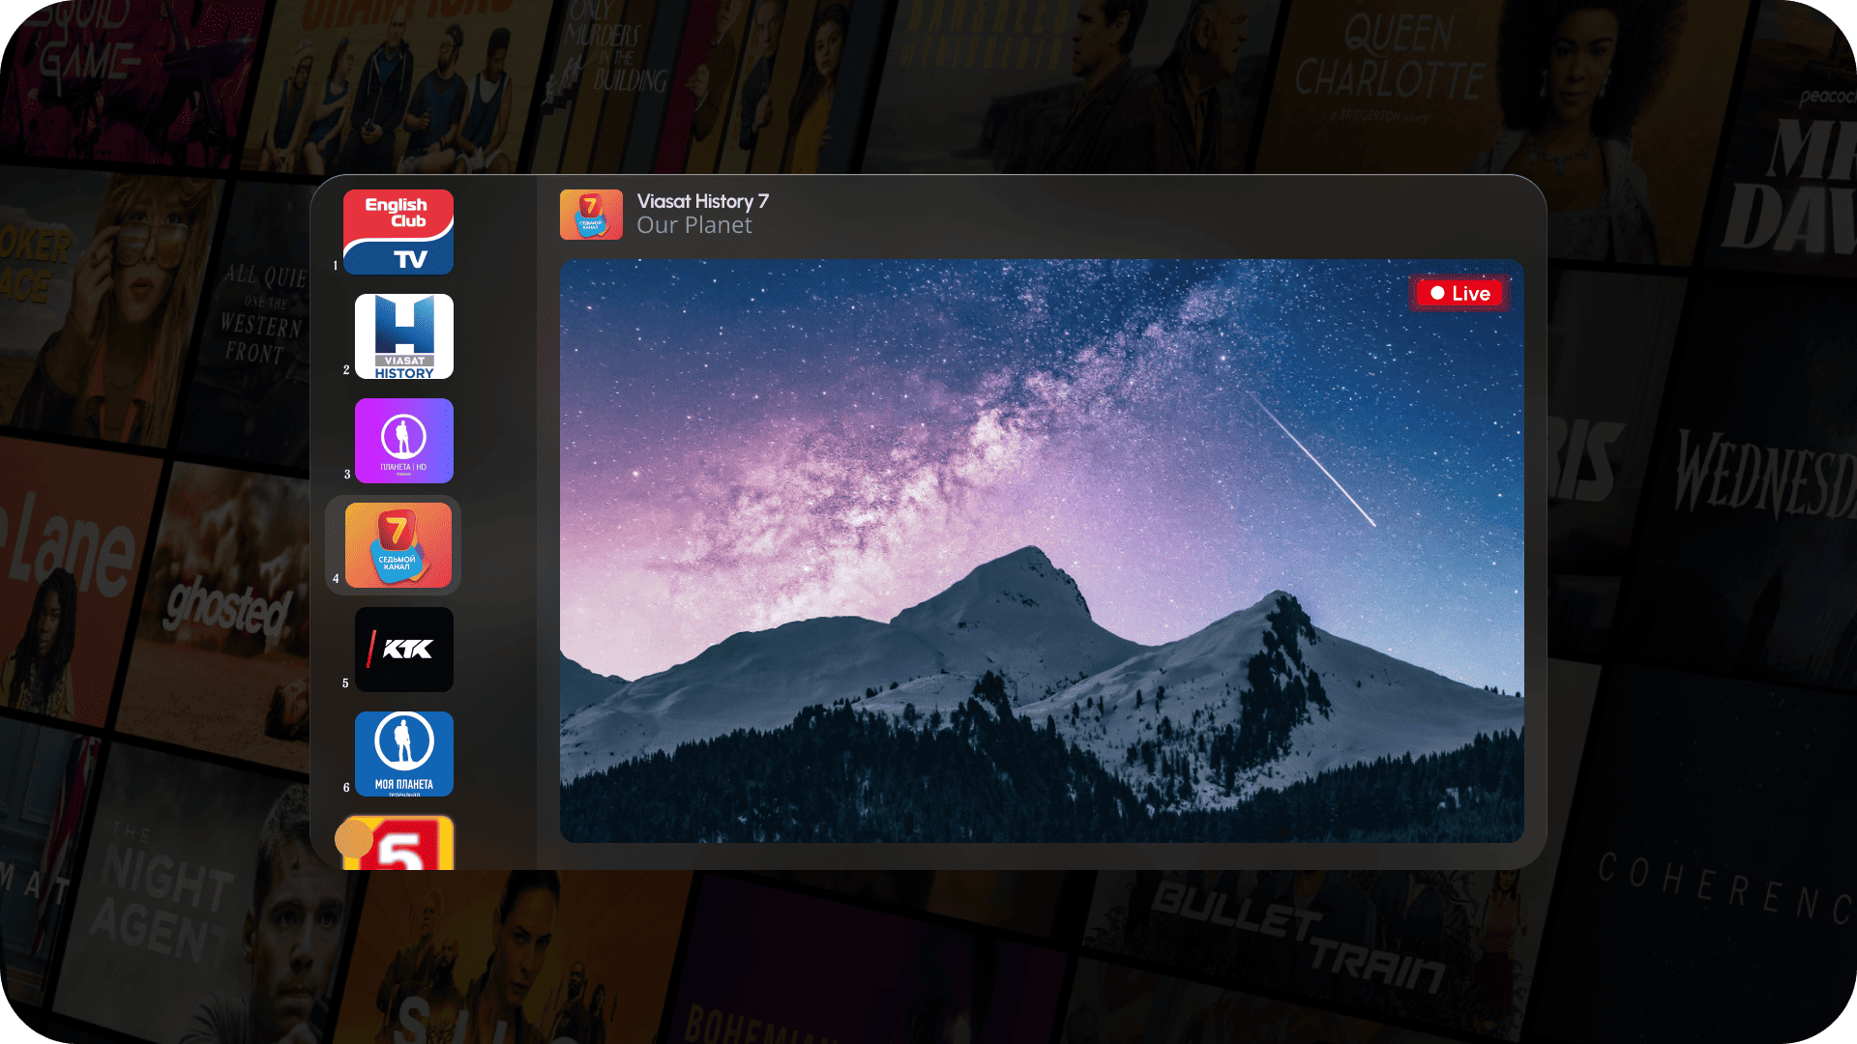
Task: Select the Седьмой канал channel 4 logo
Action: (398, 545)
